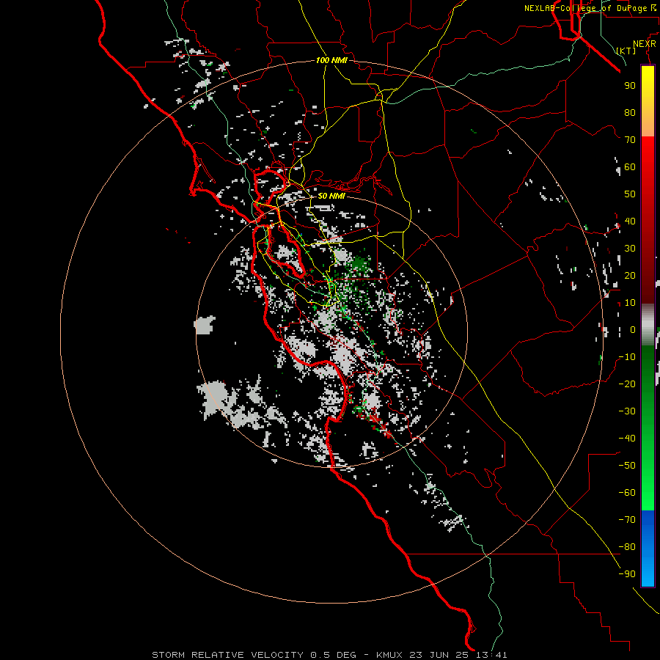Click the "-80" scale tick label
The width and height of the screenshot is (660, 660).
[x=627, y=547]
